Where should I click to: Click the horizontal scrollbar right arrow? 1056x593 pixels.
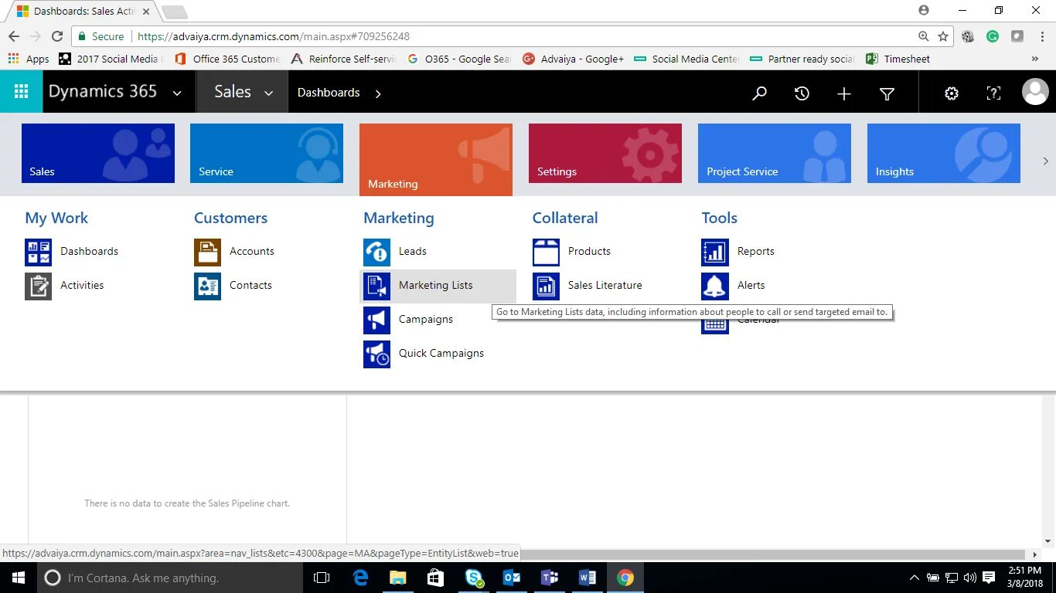pos(1035,554)
